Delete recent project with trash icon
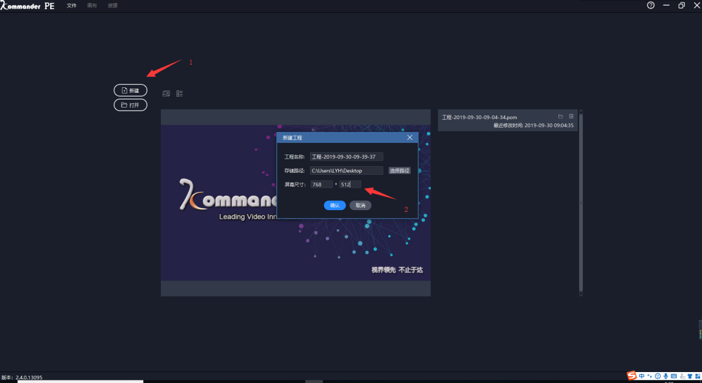The image size is (702, 383). [571, 116]
